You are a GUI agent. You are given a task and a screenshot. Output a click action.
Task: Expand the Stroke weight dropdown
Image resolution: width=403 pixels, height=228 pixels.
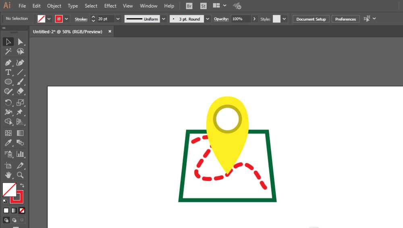click(x=118, y=19)
